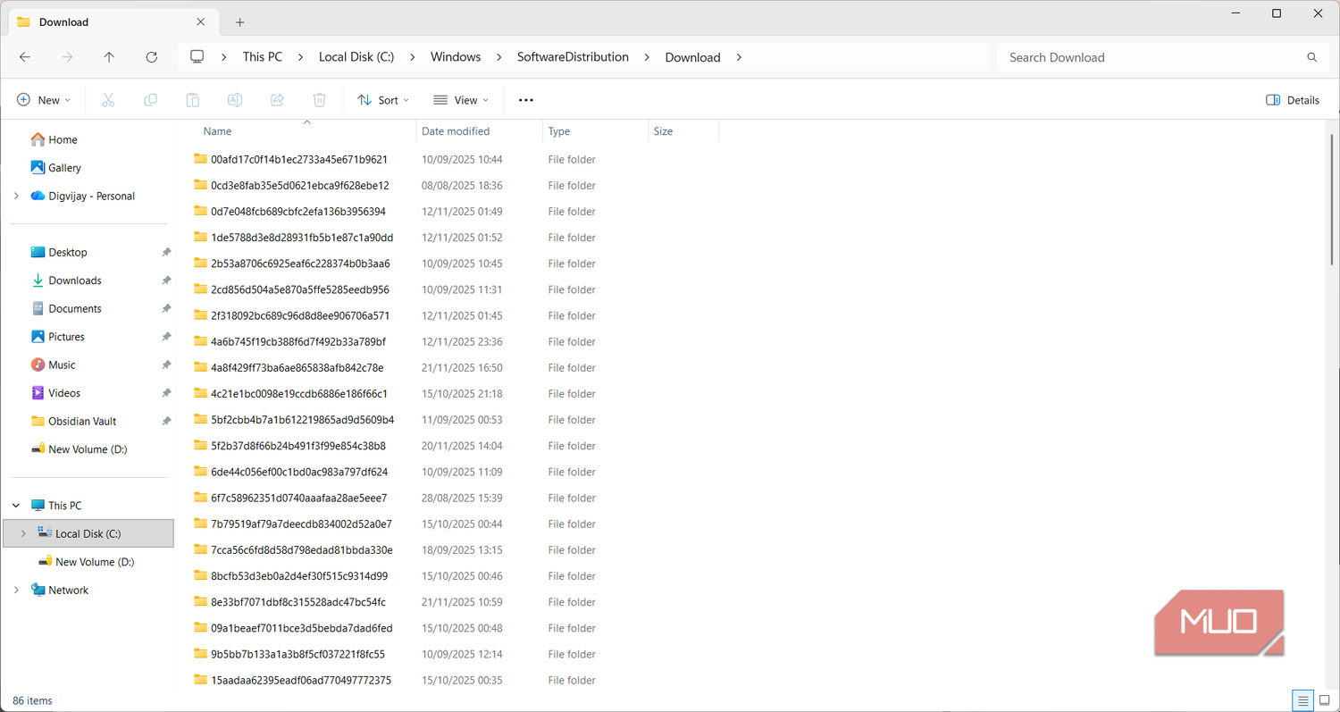The width and height of the screenshot is (1340, 712).
Task: Refresh the Download folder view
Action: [x=152, y=57]
